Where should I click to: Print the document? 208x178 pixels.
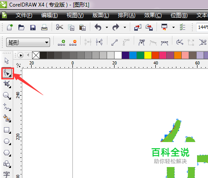click(x=44, y=27)
